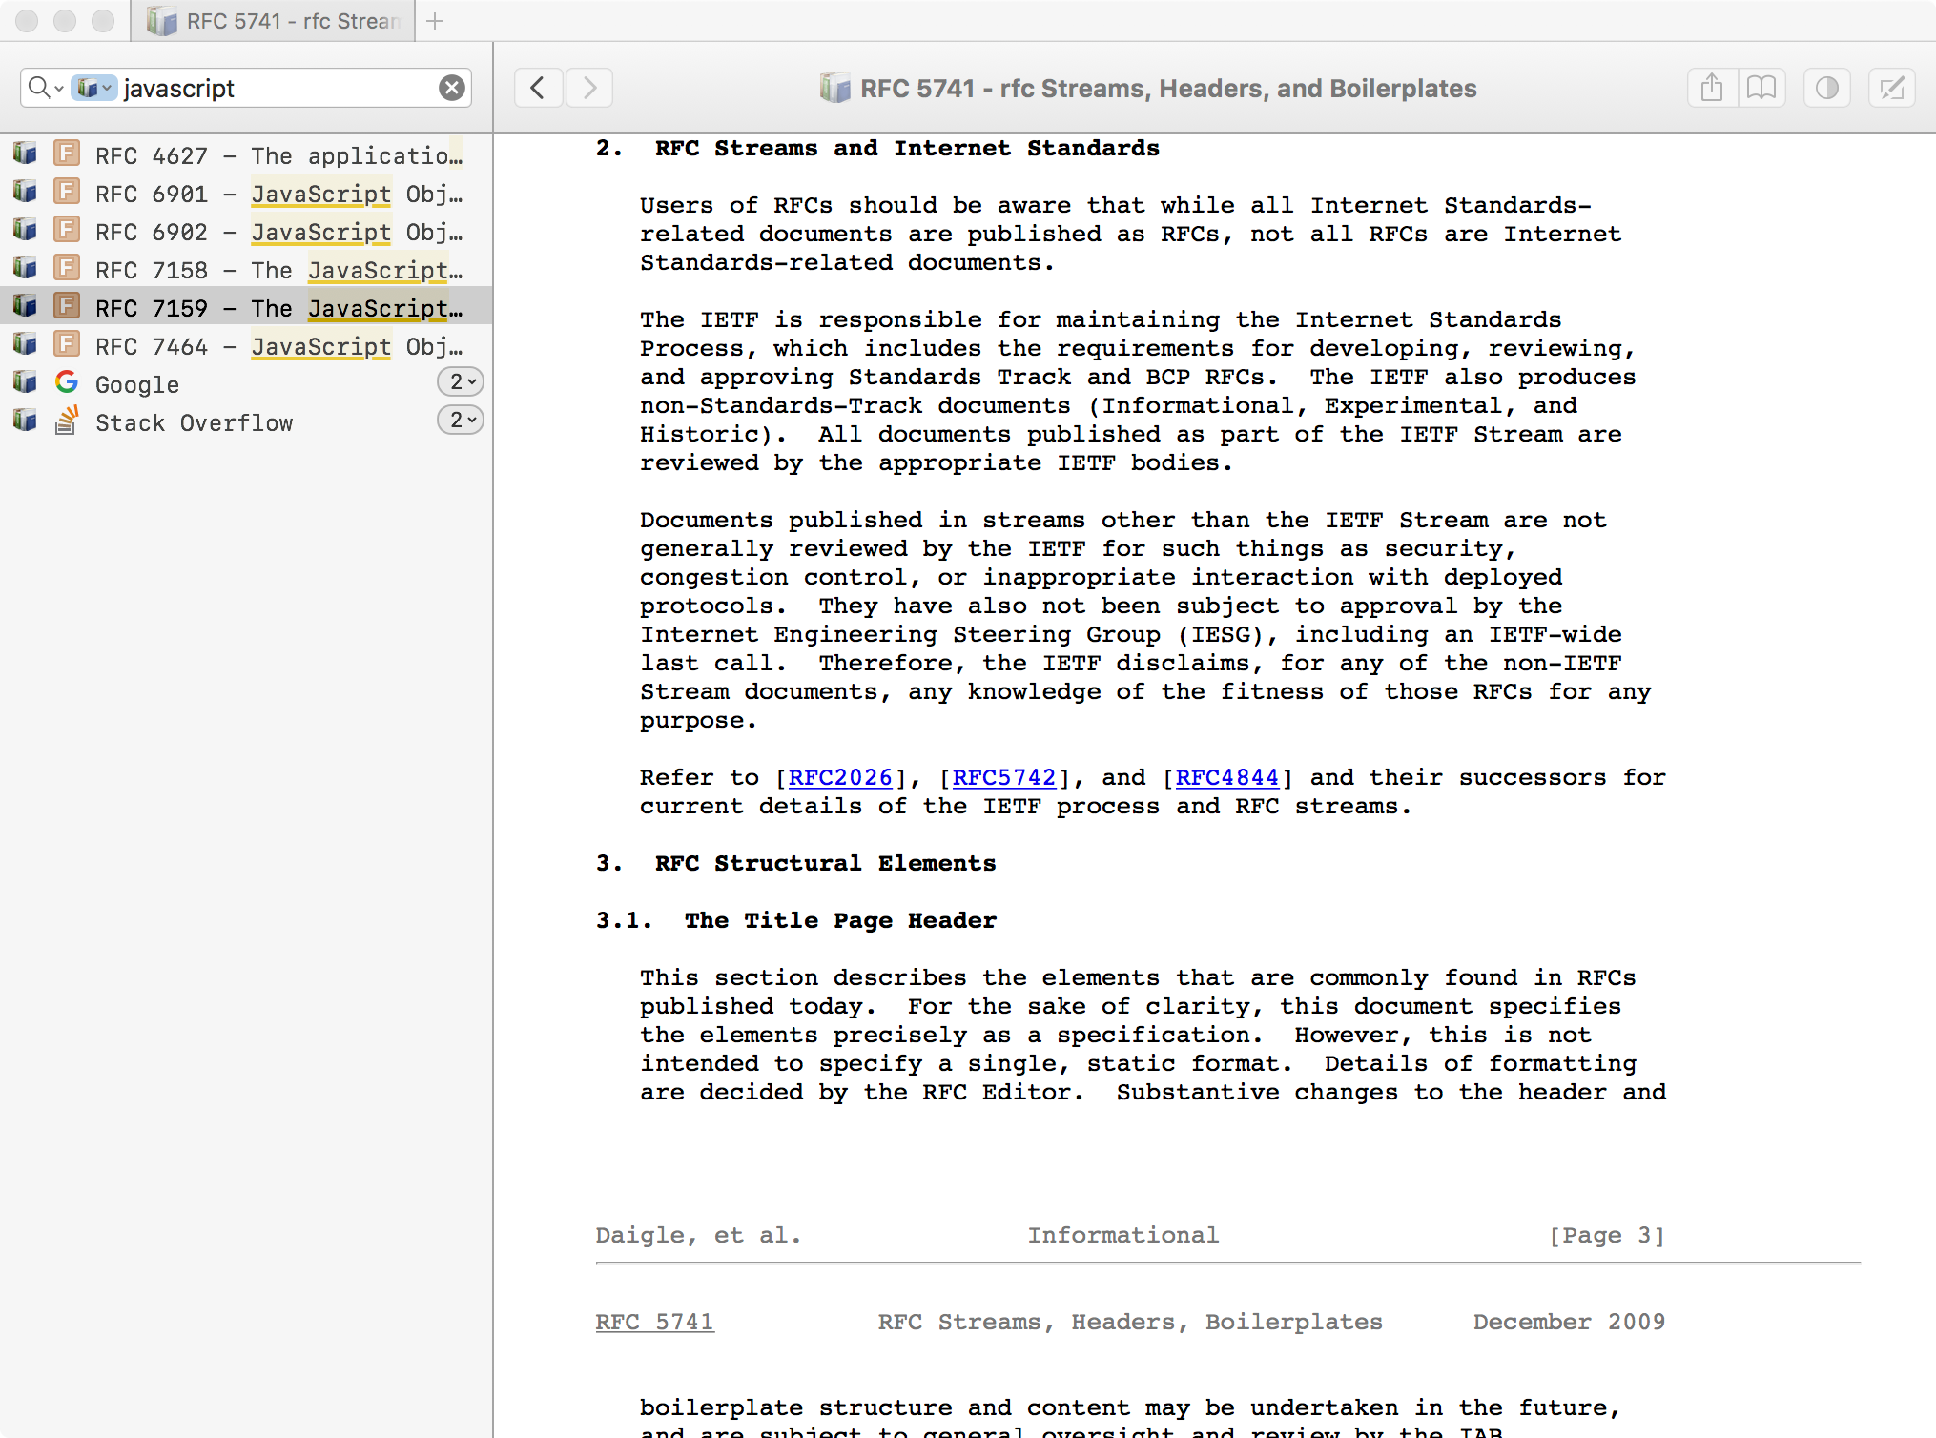Clear the javascript search text
Viewport: 1936px width, 1438px height.
452,88
